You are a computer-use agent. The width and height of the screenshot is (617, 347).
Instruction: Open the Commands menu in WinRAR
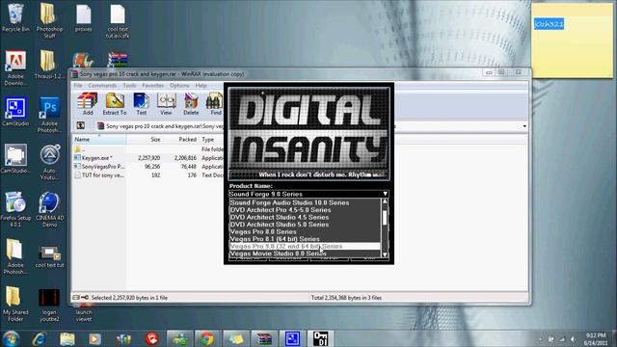point(102,86)
